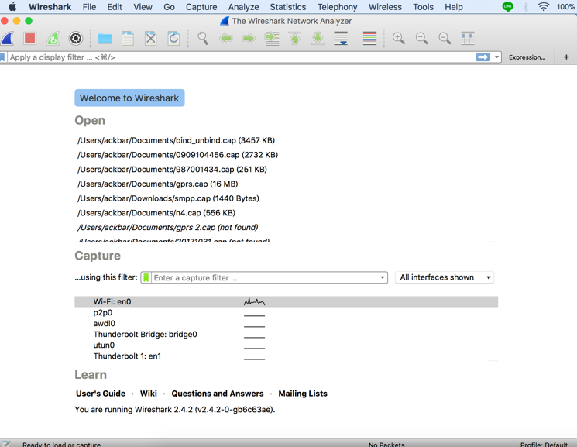The width and height of the screenshot is (577, 447).
Task: Jump to last packet with the down arrow
Action: click(318, 38)
